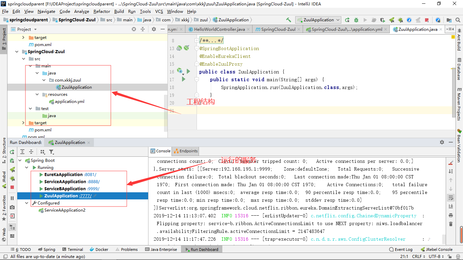The width and height of the screenshot is (463, 260).
Task: Click the run gutter arrow beside main method
Action: point(184,79)
